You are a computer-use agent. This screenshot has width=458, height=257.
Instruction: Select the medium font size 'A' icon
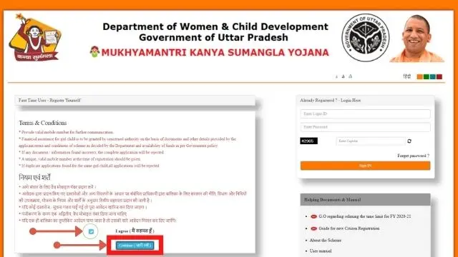pos(343,76)
